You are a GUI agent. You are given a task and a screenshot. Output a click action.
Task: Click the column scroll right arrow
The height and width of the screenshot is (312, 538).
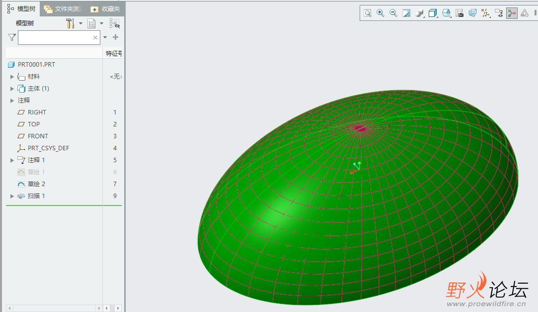pyautogui.click(x=118, y=308)
